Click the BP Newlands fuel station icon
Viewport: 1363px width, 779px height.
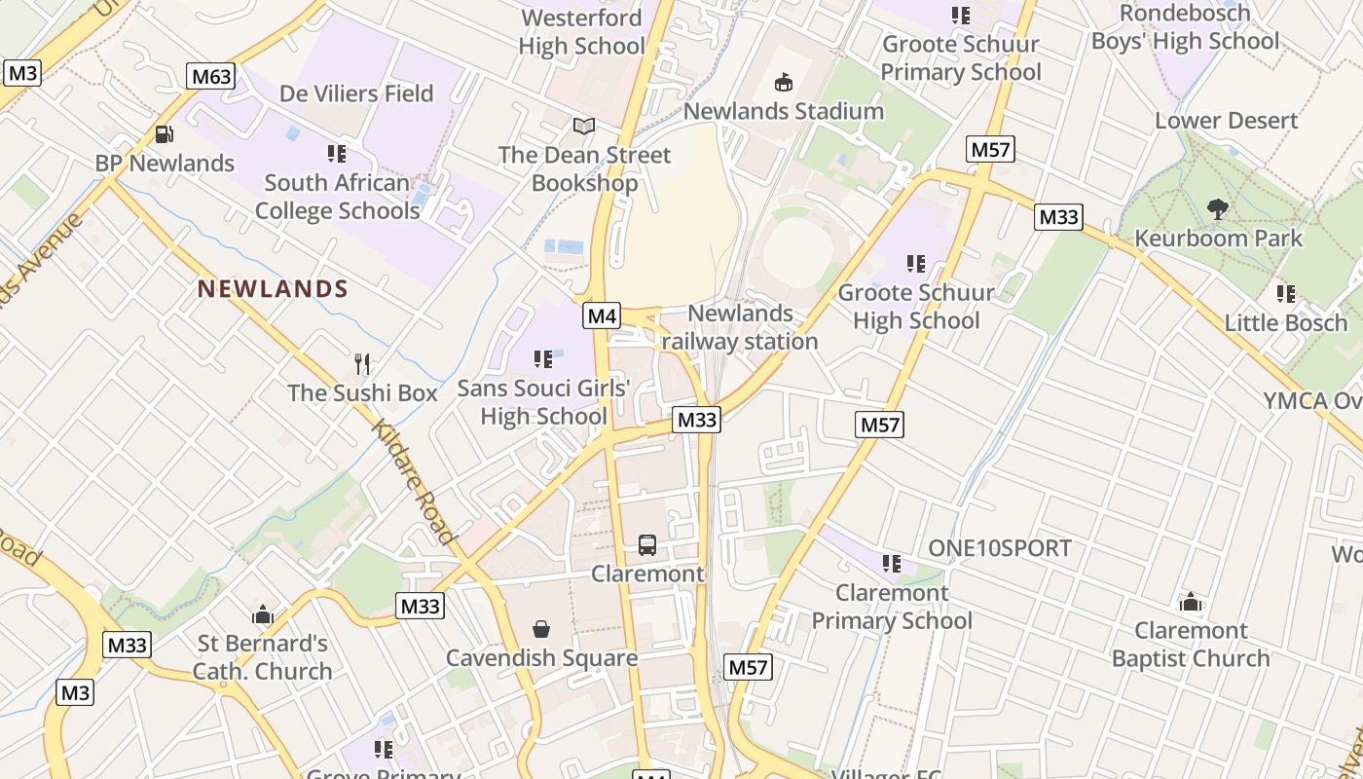click(x=165, y=134)
